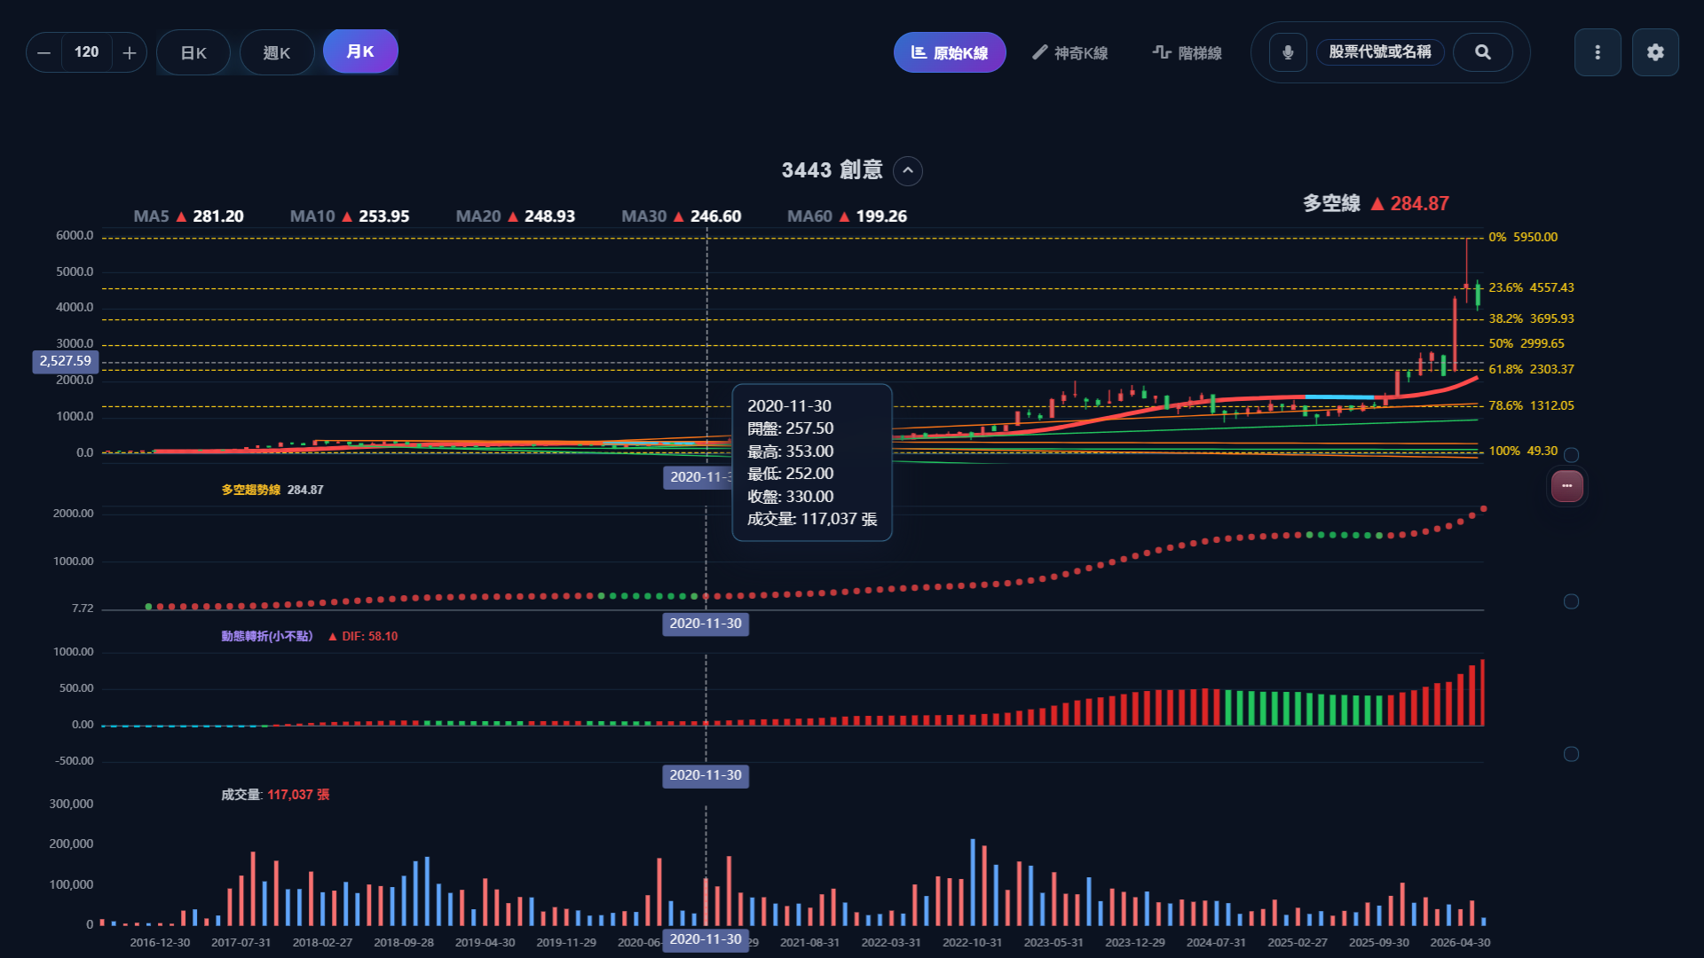This screenshot has height=958, width=1704.
Task: Click the circle handle beside main price chart
Action: point(1571,455)
